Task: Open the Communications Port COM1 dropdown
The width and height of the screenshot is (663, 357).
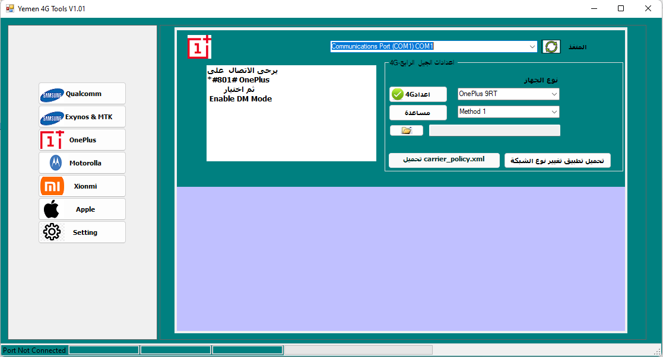Action: [x=433, y=46]
